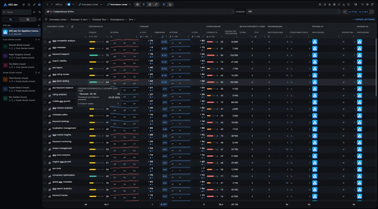Viewport: 378px width, 209px height.
Task: Click the magnifier search icon in the top right
Action: click(x=363, y=4)
